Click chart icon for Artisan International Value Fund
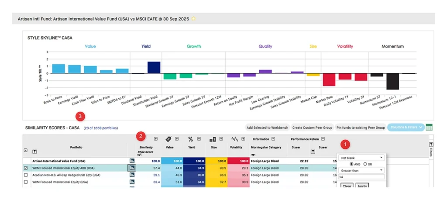The image size is (447, 200). coord(132,161)
